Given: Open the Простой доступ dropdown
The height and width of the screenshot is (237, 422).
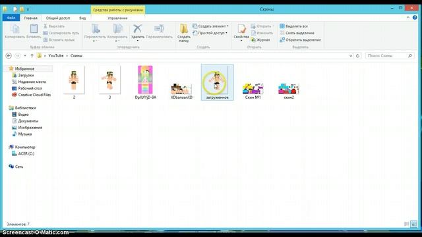Looking at the screenshot, I should click(x=210, y=33).
